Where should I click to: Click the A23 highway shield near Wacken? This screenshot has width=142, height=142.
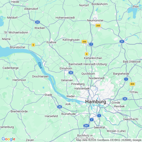pyautogui.click(x=37, y=22)
